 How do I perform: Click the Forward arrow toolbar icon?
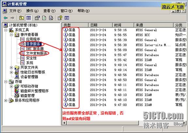[12, 18]
